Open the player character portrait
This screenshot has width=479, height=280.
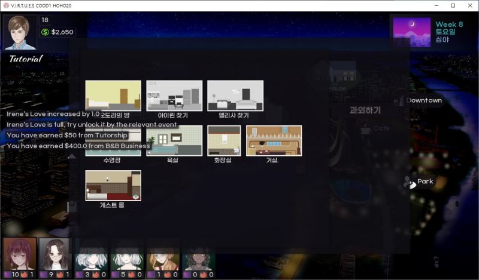point(20,32)
